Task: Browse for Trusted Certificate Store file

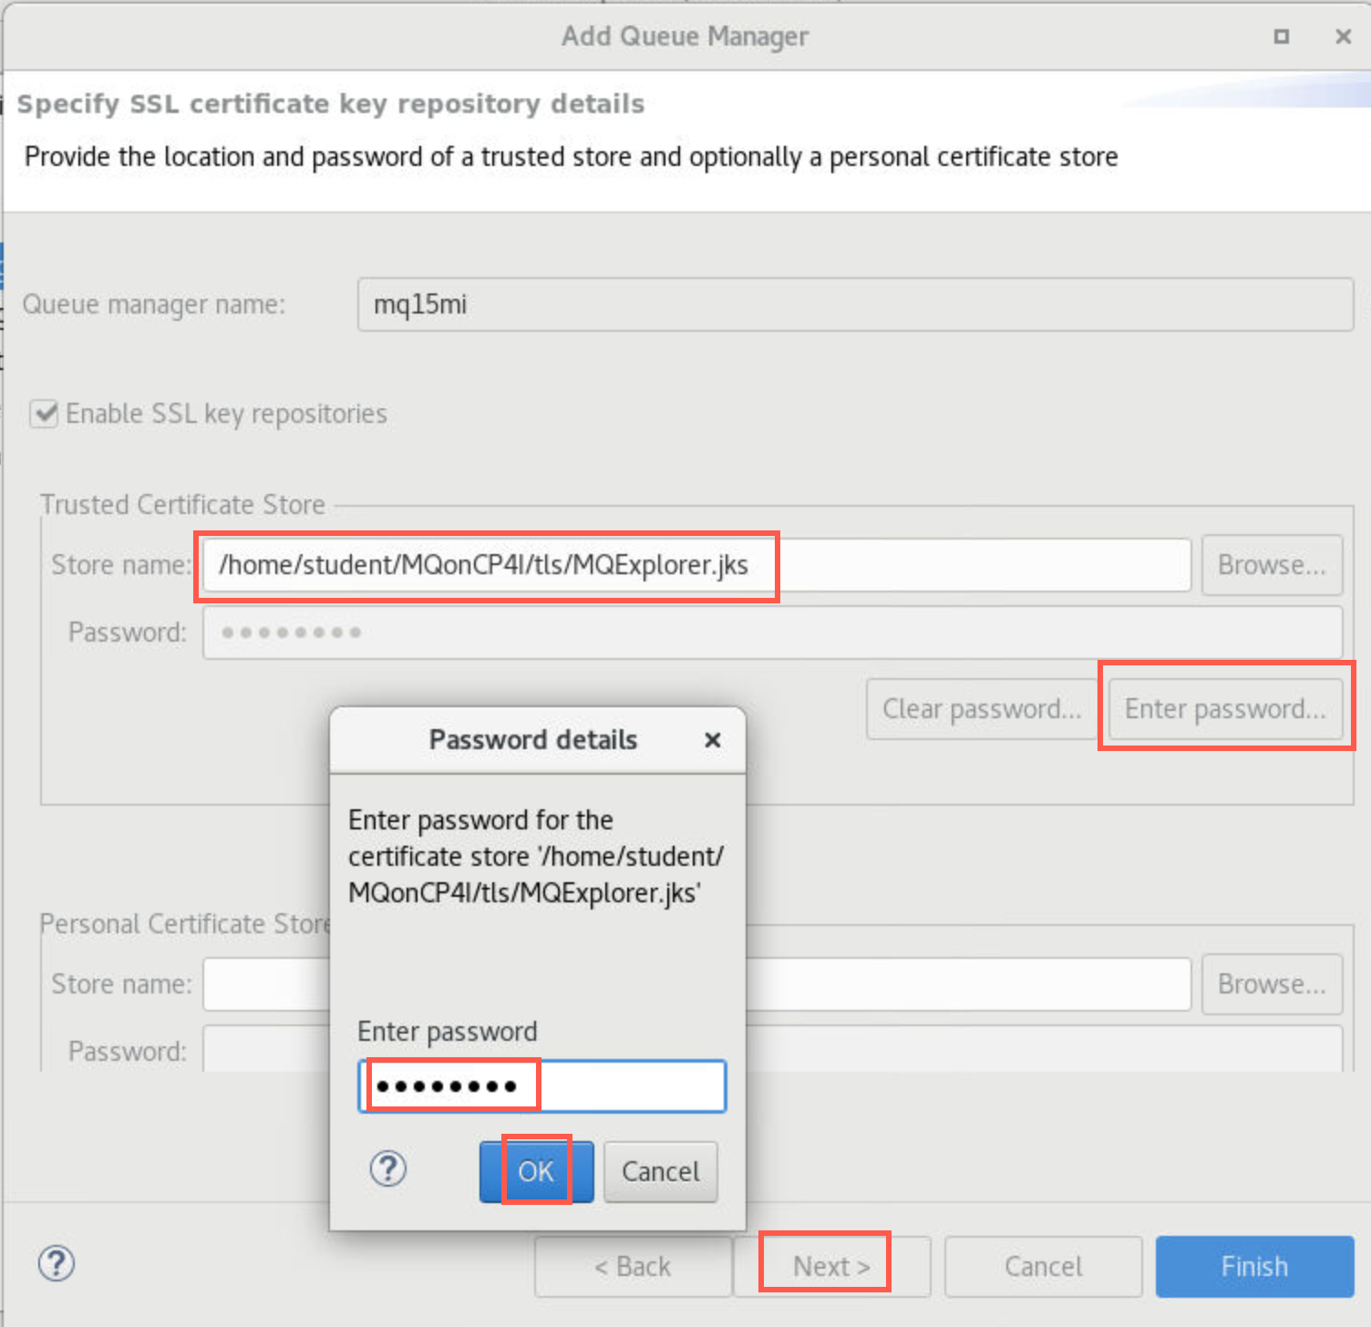Action: (x=1272, y=565)
